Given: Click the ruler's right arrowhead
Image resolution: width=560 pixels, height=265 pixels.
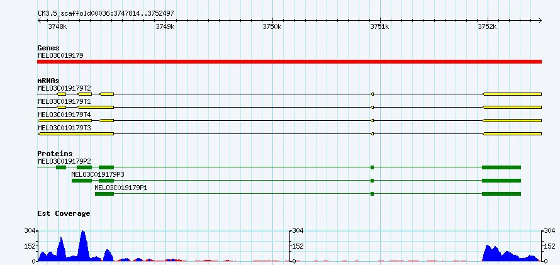Looking at the screenshot, I should point(539,21).
